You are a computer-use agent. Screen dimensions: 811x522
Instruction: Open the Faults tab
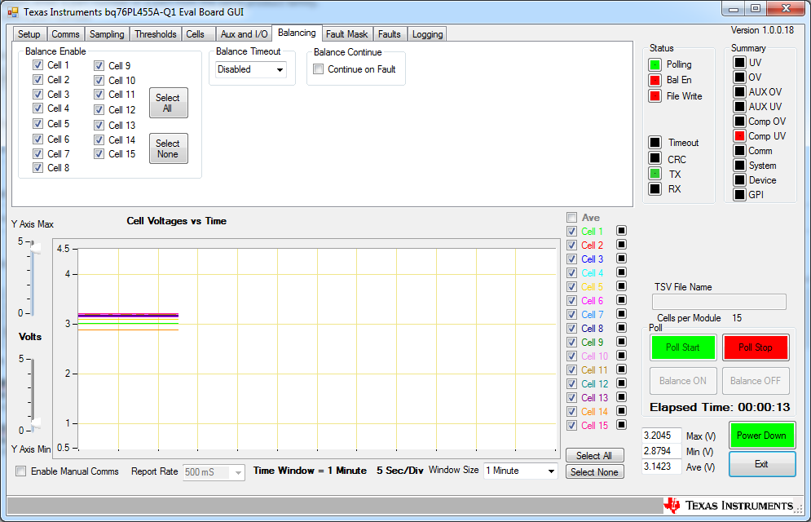click(x=390, y=34)
